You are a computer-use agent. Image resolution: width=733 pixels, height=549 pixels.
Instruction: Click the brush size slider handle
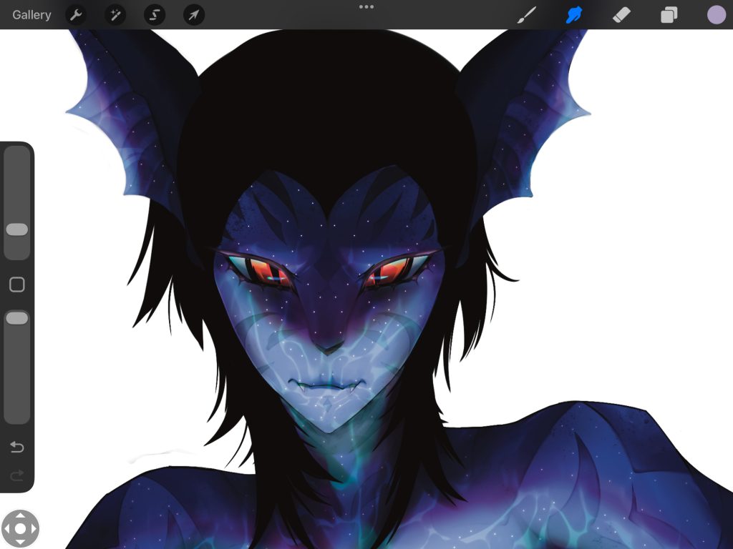[16, 229]
